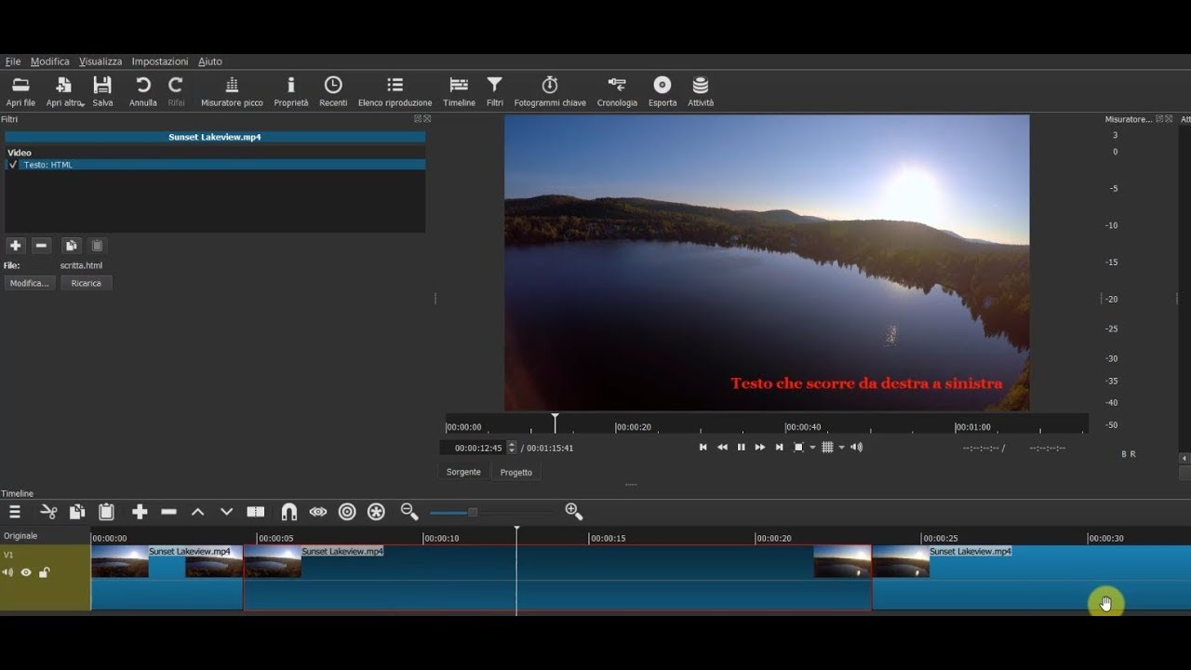
Task: Show the Timeline panel from toolbar
Action: point(459,90)
